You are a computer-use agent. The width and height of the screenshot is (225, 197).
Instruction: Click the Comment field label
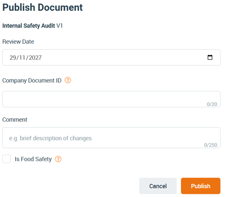[15, 119]
